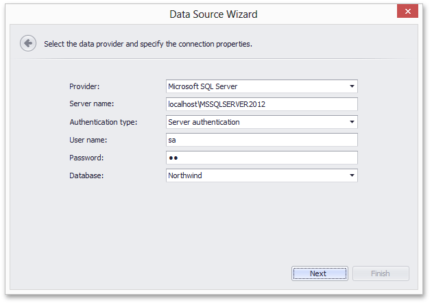Click the Server name label
Screen dimensions: 432x305
[x=91, y=103]
